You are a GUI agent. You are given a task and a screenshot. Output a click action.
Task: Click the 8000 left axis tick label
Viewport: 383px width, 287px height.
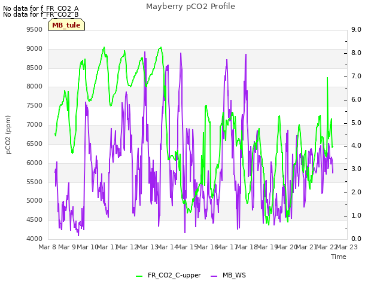(35, 86)
